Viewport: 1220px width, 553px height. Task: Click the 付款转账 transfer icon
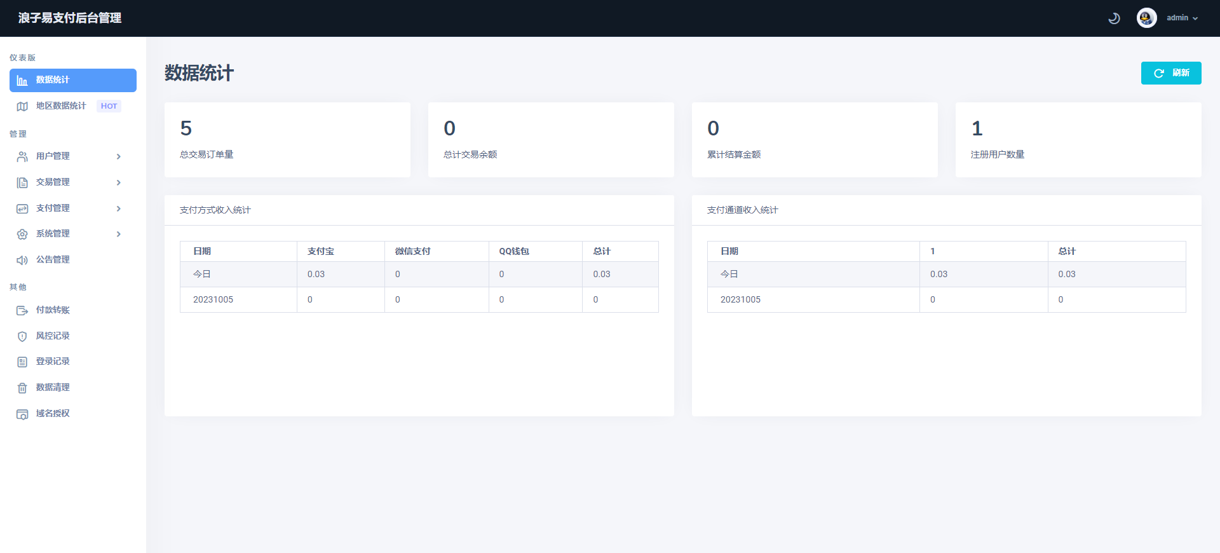(22, 310)
